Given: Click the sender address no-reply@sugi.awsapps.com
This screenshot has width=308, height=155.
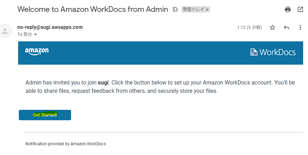Looking at the screenshot, I should tap(50, 27).
